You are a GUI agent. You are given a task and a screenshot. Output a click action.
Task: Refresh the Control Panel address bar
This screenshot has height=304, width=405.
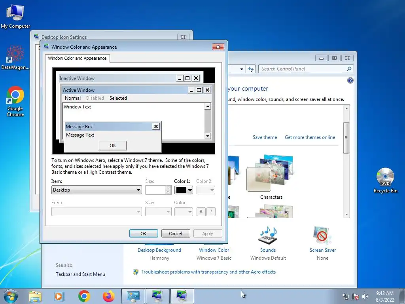pyautogui.click(x=250, y=69)
